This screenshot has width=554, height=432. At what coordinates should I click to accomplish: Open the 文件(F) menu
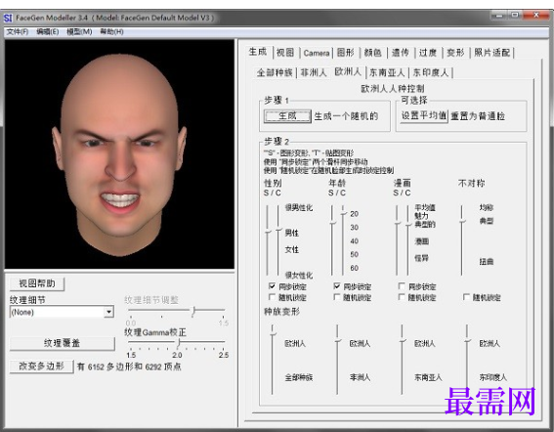pos(18,32)
